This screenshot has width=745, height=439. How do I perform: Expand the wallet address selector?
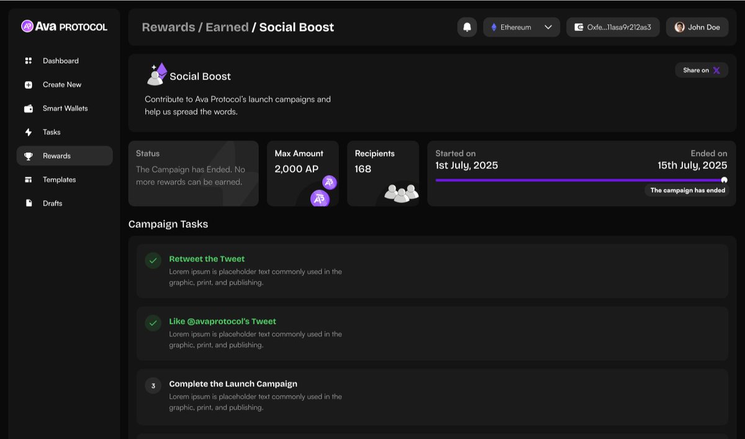click(x=613, y=27)
